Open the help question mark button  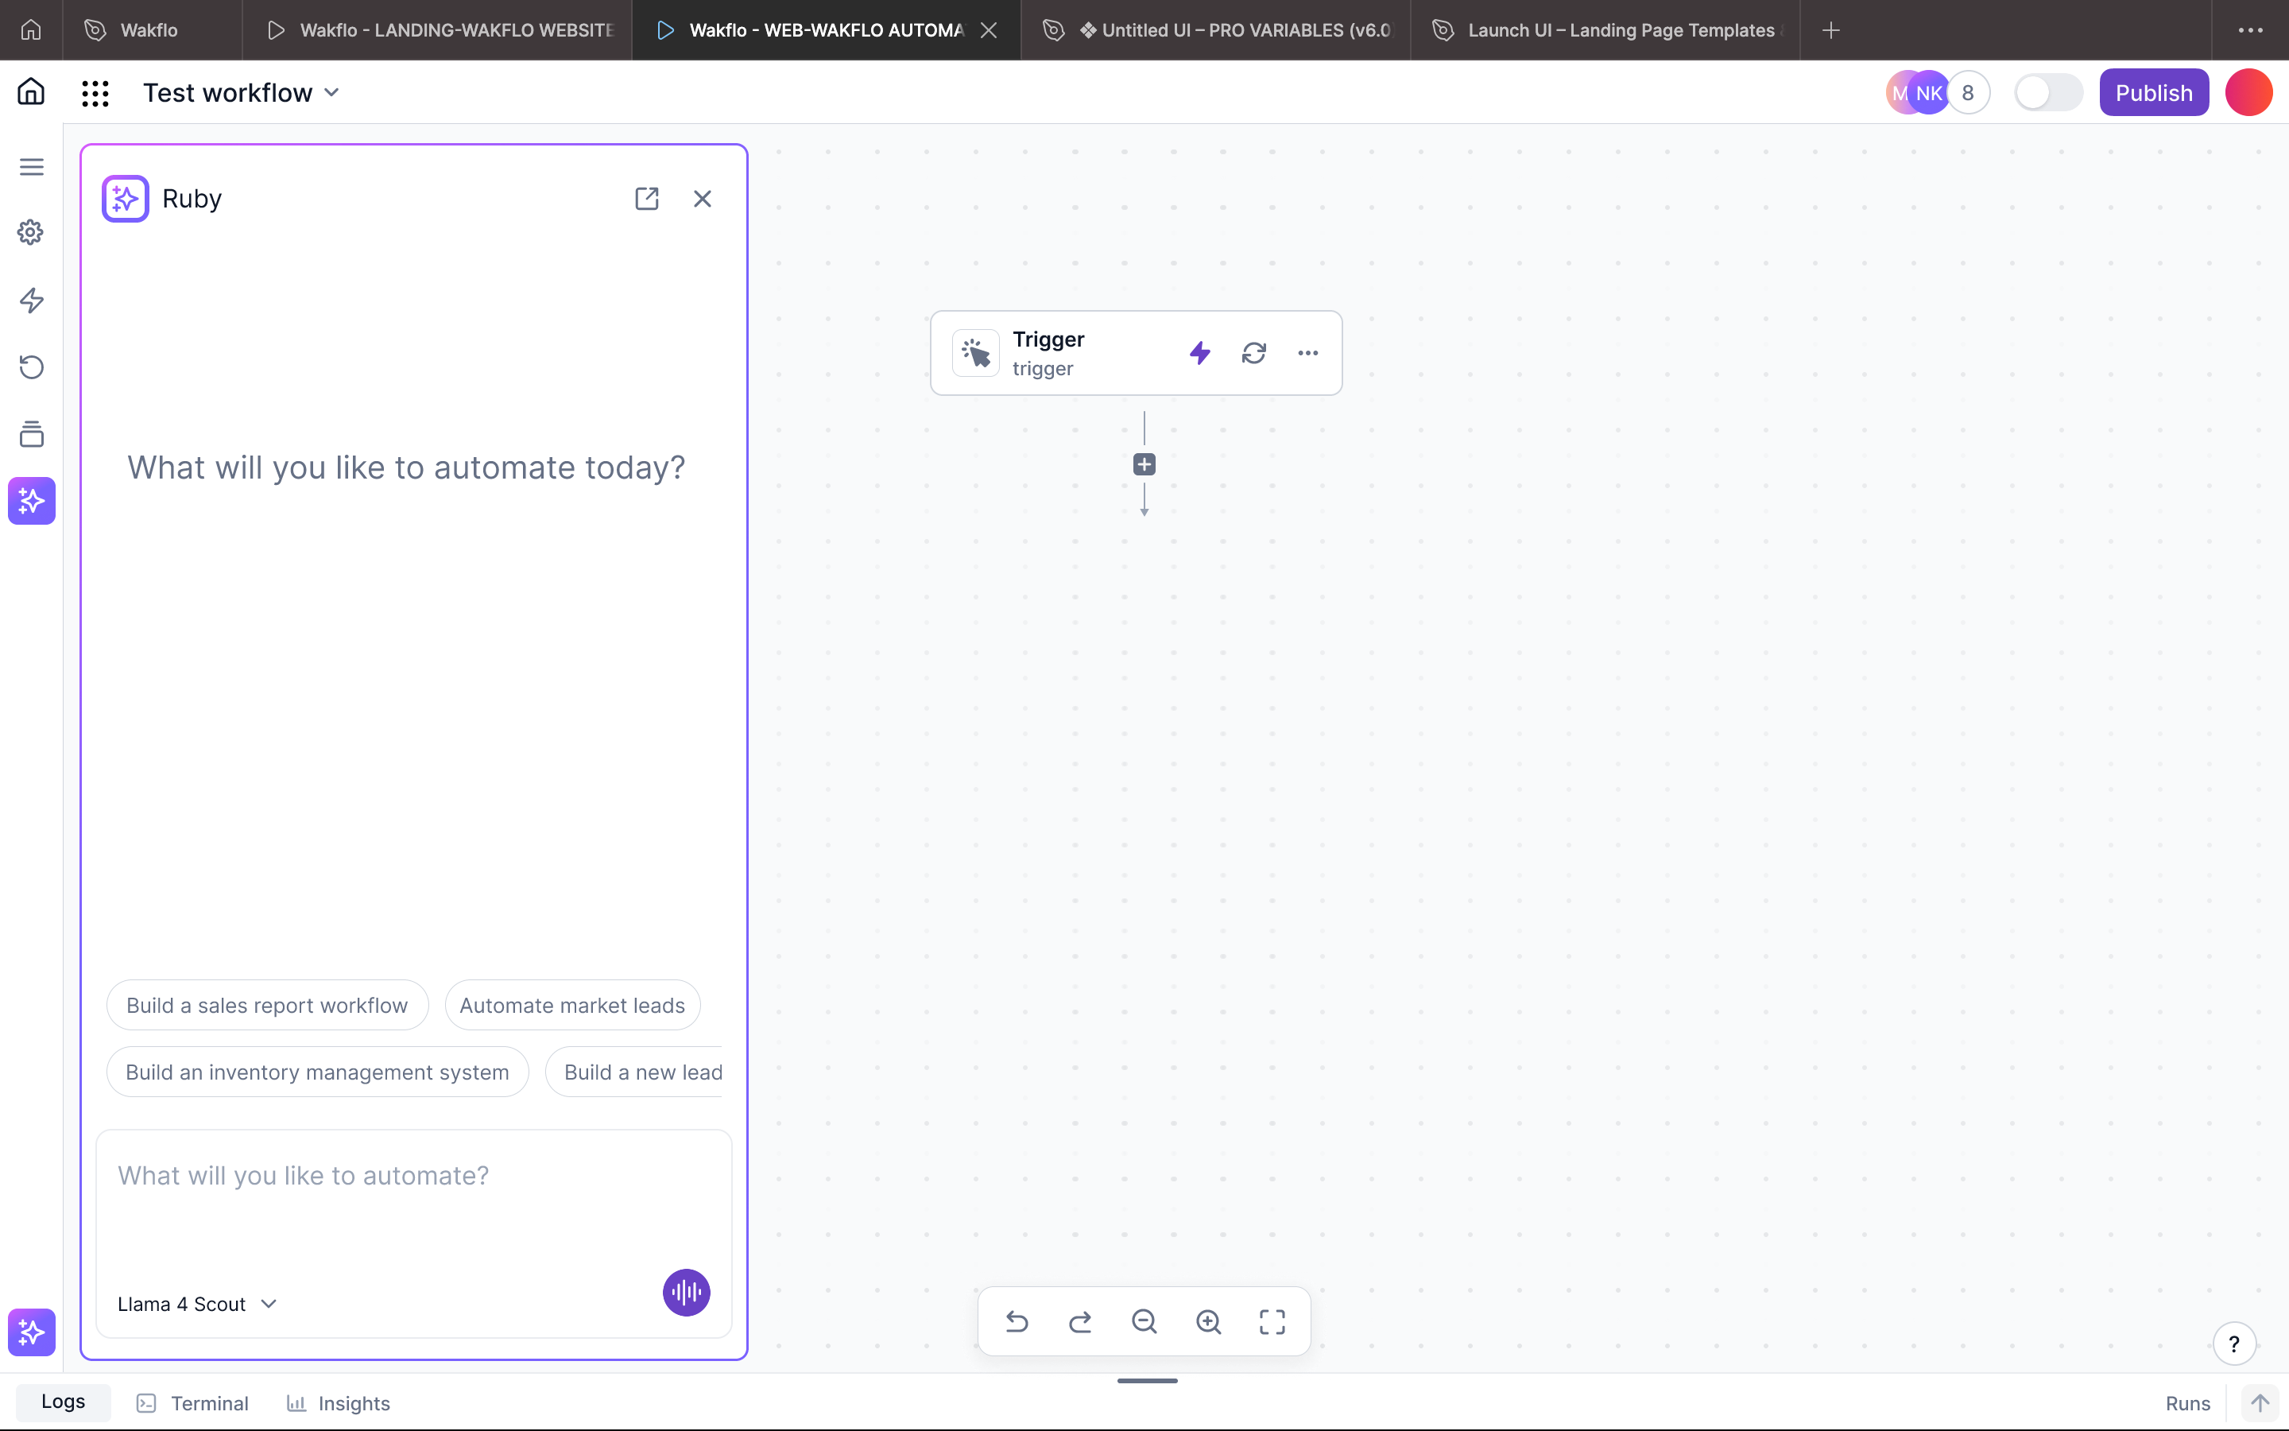pos(2234,1344)
